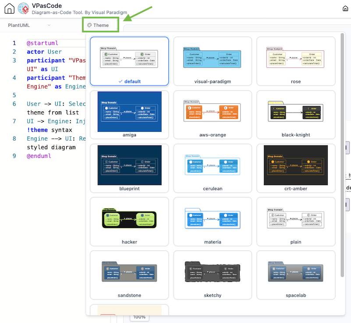Apply the black-knight theme
The height and width of the screenshot is (323, 351).
[x=296, y=114]
